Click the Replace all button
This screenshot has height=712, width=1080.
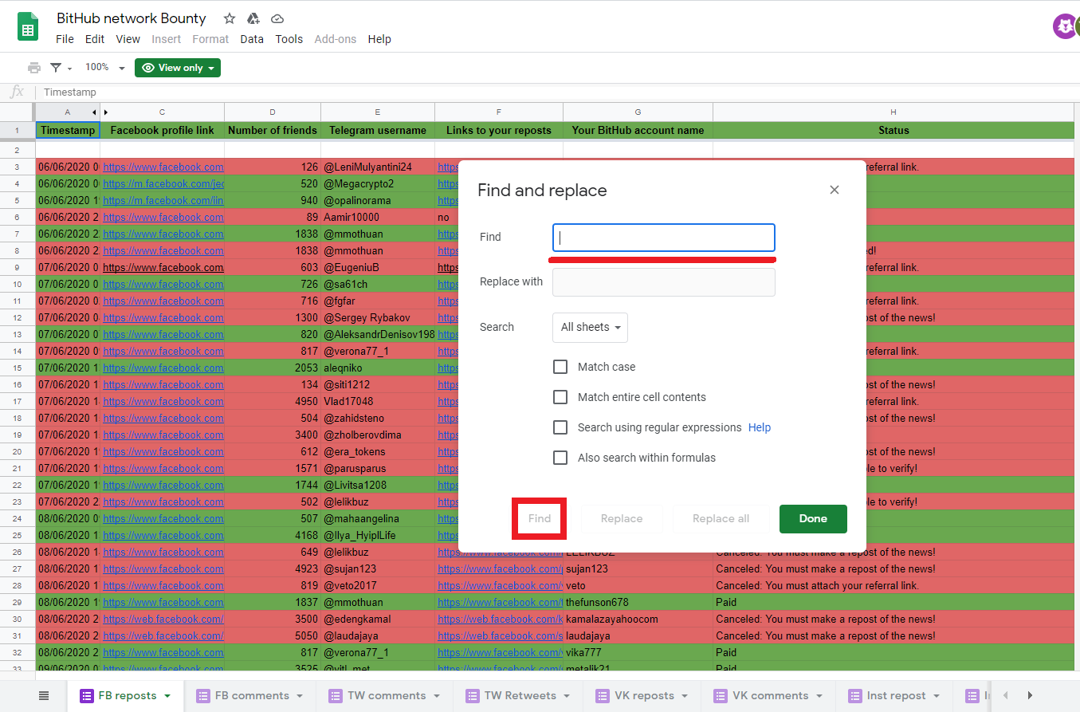(721, 518)
